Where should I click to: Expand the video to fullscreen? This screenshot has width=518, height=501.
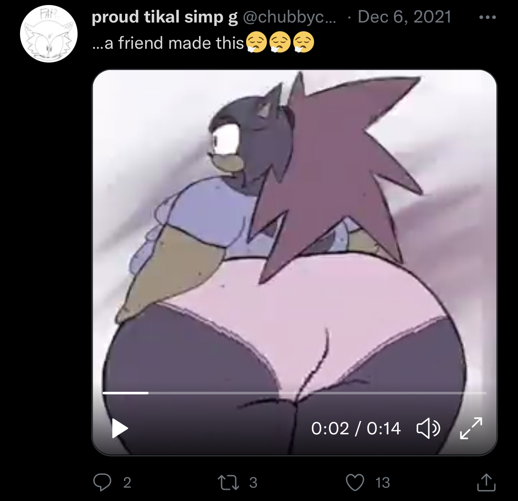[471, 428]
